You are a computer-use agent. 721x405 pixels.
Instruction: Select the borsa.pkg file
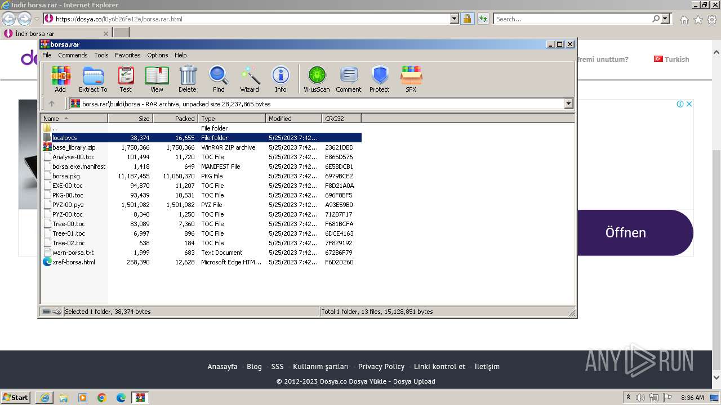201,176
